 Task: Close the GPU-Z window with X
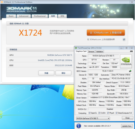pyautogui.click(x=131, y=48)
